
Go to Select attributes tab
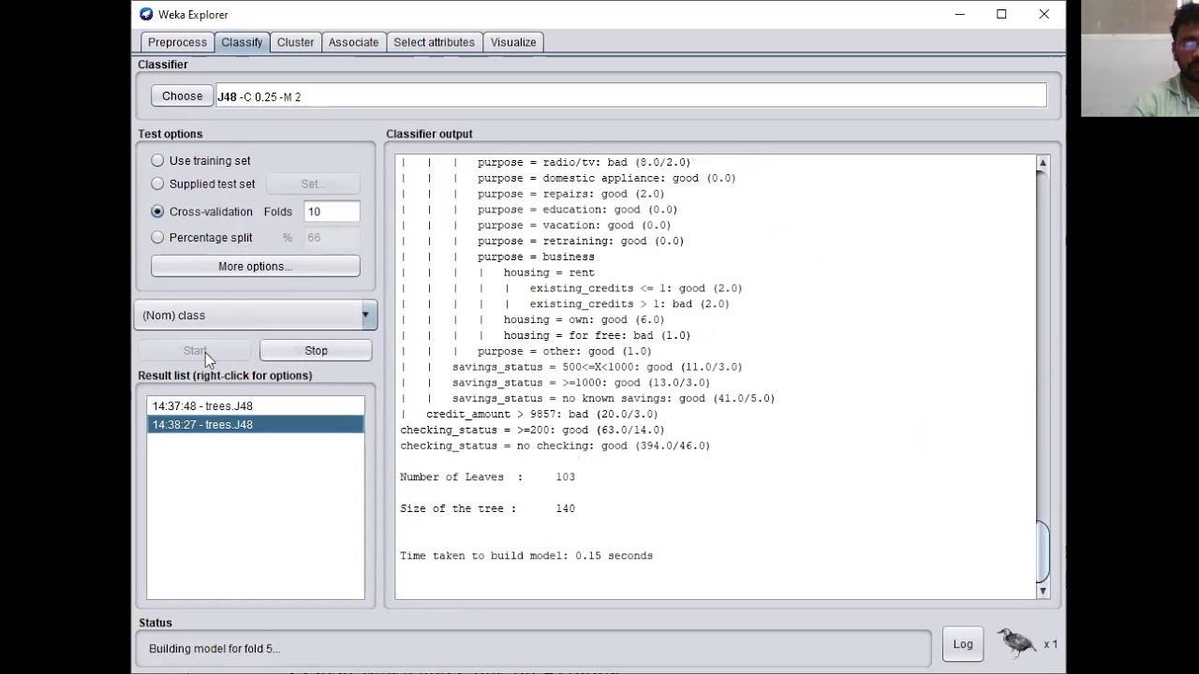(x=434, y=42)
